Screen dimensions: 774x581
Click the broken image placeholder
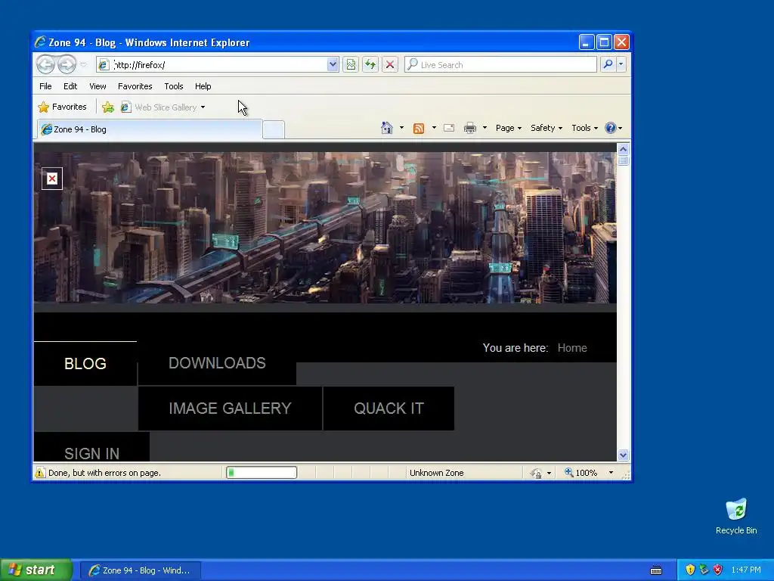click(52, 179)
